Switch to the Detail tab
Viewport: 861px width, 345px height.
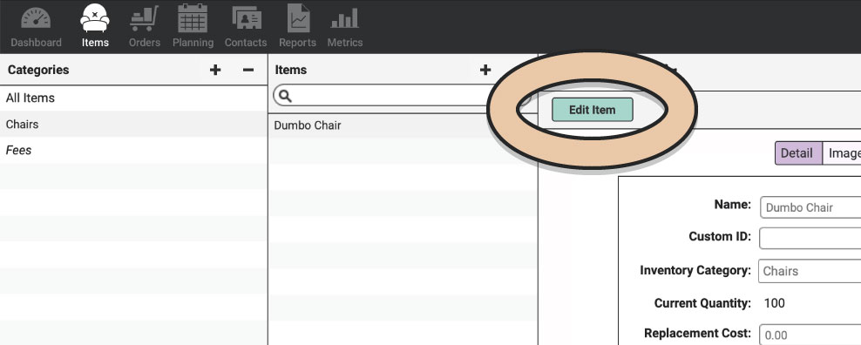(x=798, y=152)
